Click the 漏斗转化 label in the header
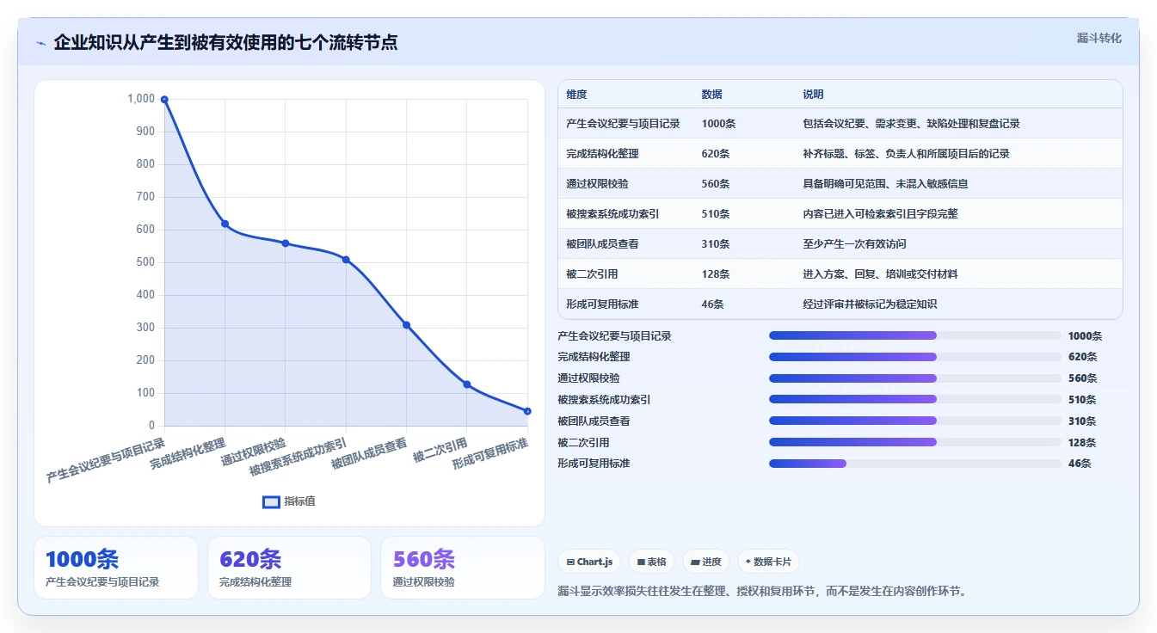Viewport: 1157px width, 633px height. (1099, 39)
